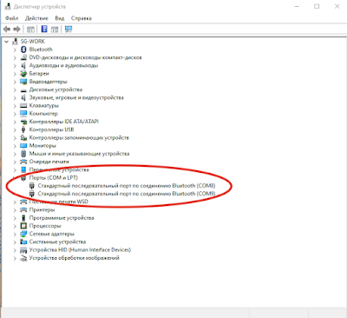Click the Аудиовходы и аудиовыходы speaker icon
The image size is (347, 318).
23,65
